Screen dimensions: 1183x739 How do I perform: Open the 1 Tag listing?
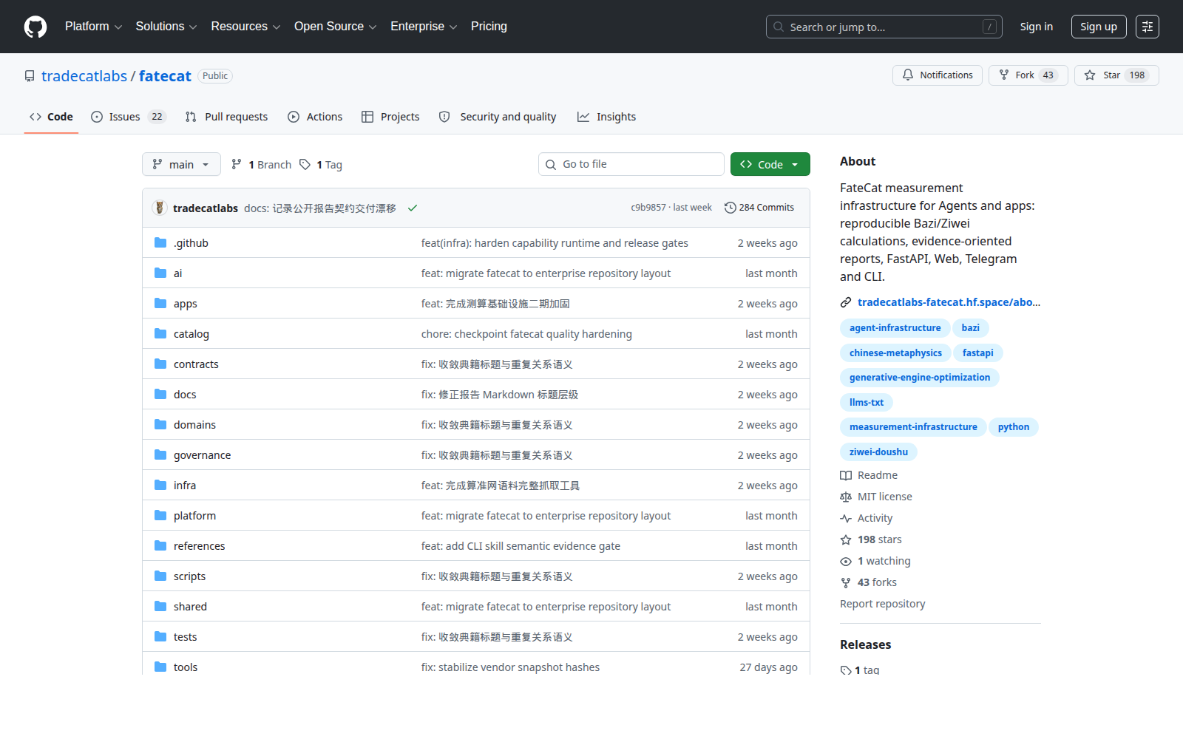click(x=321, y=164)
